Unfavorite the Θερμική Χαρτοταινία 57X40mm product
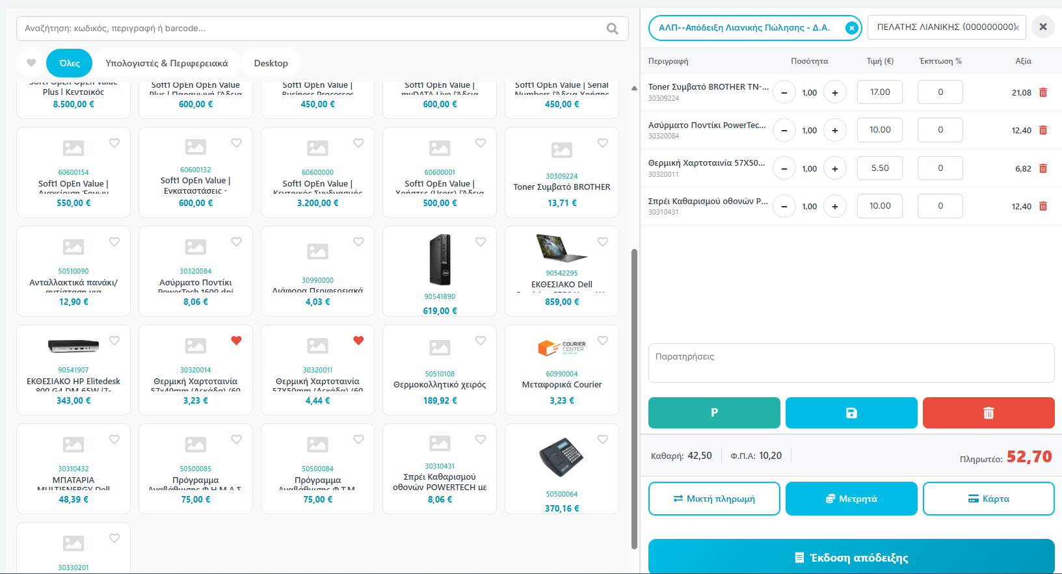 [x=236, y=341]
